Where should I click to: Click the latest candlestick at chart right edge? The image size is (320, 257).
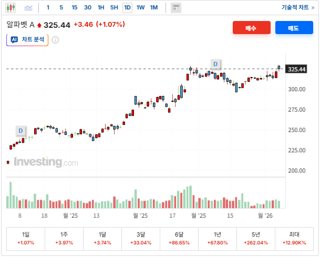click(x=279, y=68)
